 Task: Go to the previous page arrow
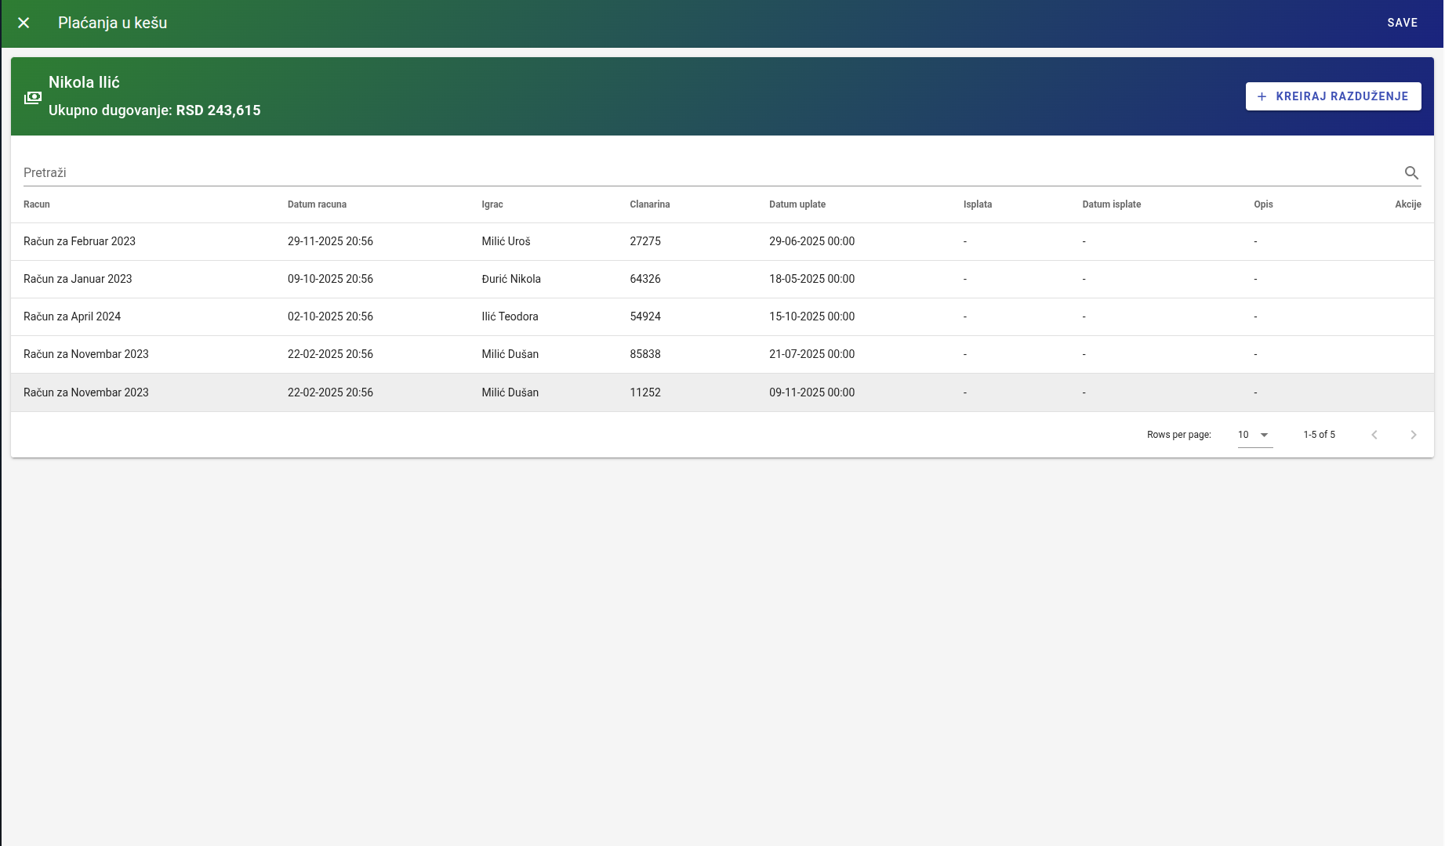tap(1374, 435)
